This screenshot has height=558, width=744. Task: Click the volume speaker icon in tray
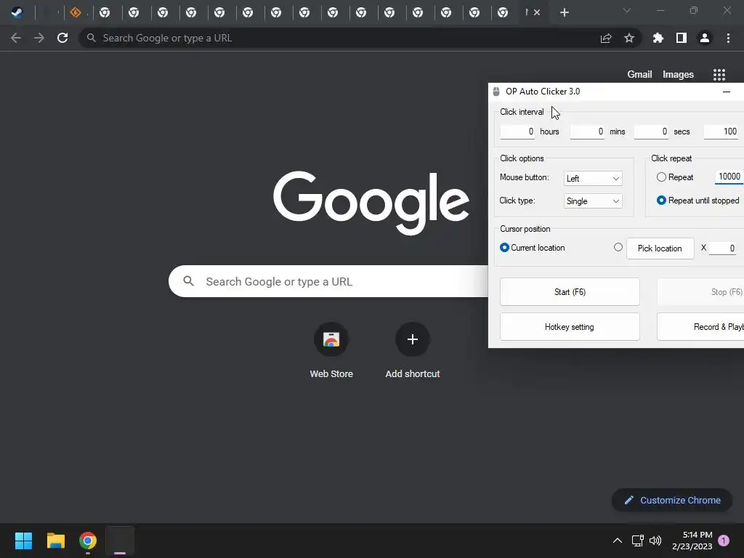tap(655, 541)
